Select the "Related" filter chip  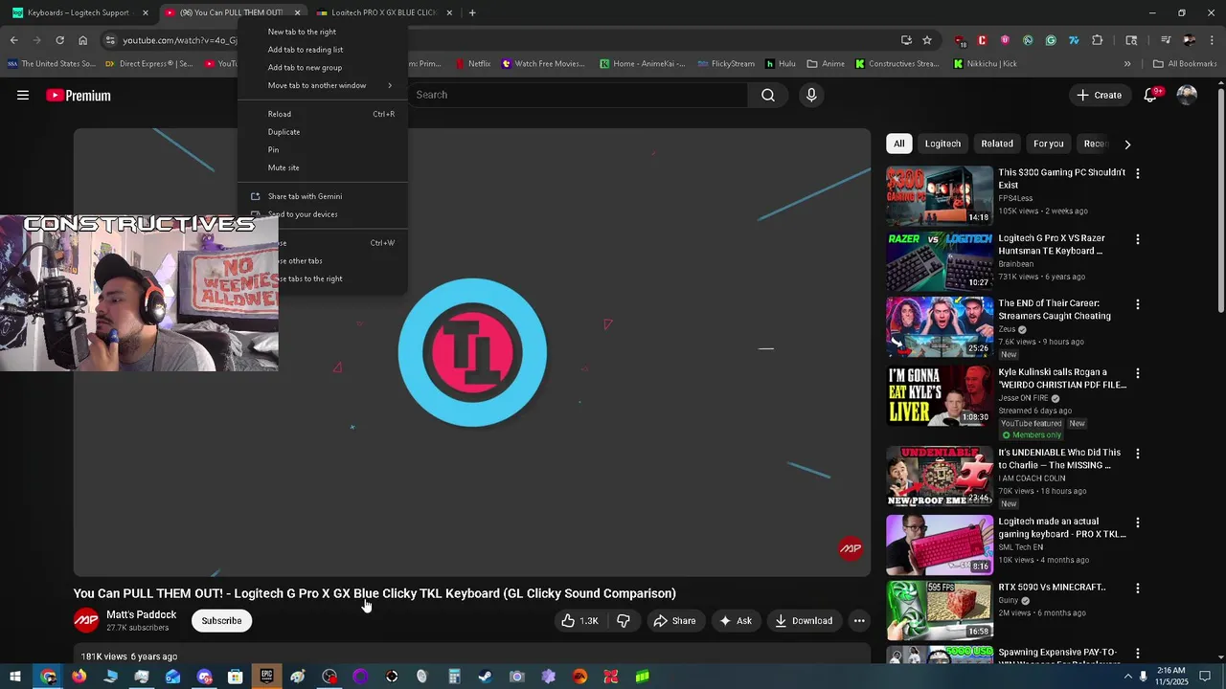997,144
